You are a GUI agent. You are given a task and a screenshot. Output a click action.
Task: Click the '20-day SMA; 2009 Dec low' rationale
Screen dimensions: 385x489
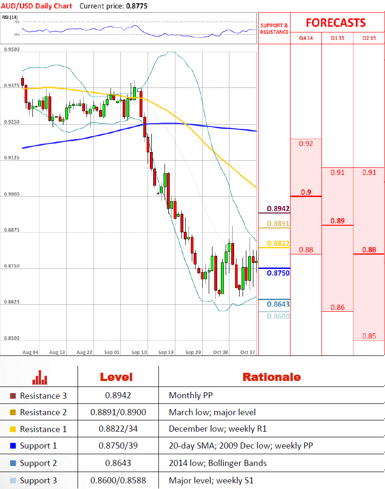[220, 446]
